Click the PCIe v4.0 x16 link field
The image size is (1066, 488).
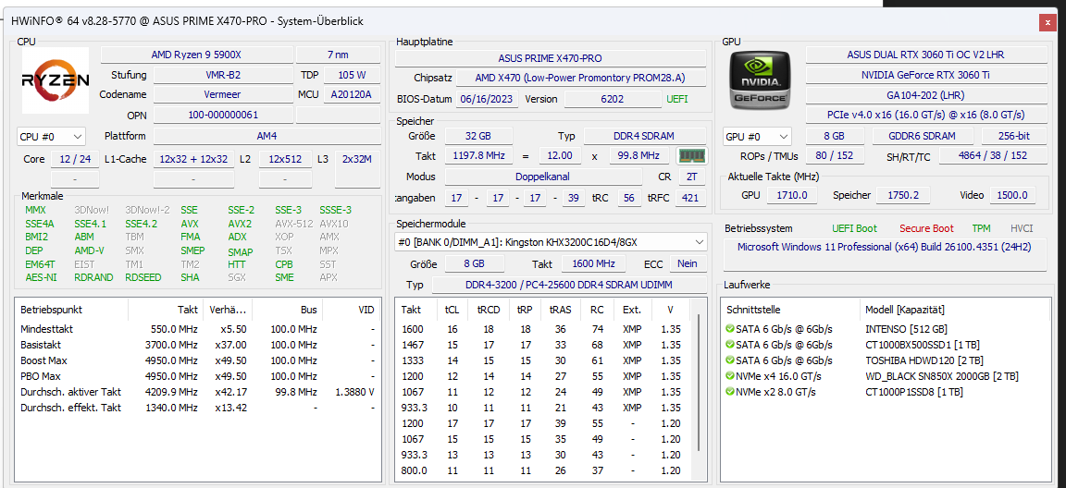pyautogui.click(x=926, y=115)
